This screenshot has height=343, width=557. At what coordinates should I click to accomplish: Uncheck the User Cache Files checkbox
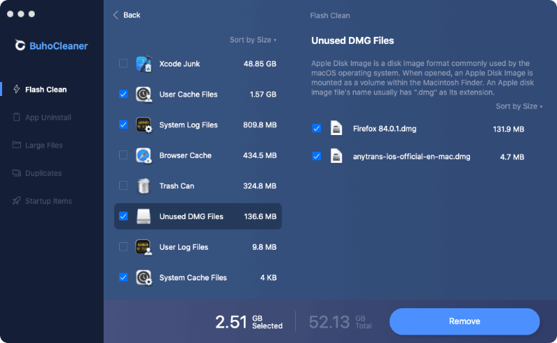(123, 94)
